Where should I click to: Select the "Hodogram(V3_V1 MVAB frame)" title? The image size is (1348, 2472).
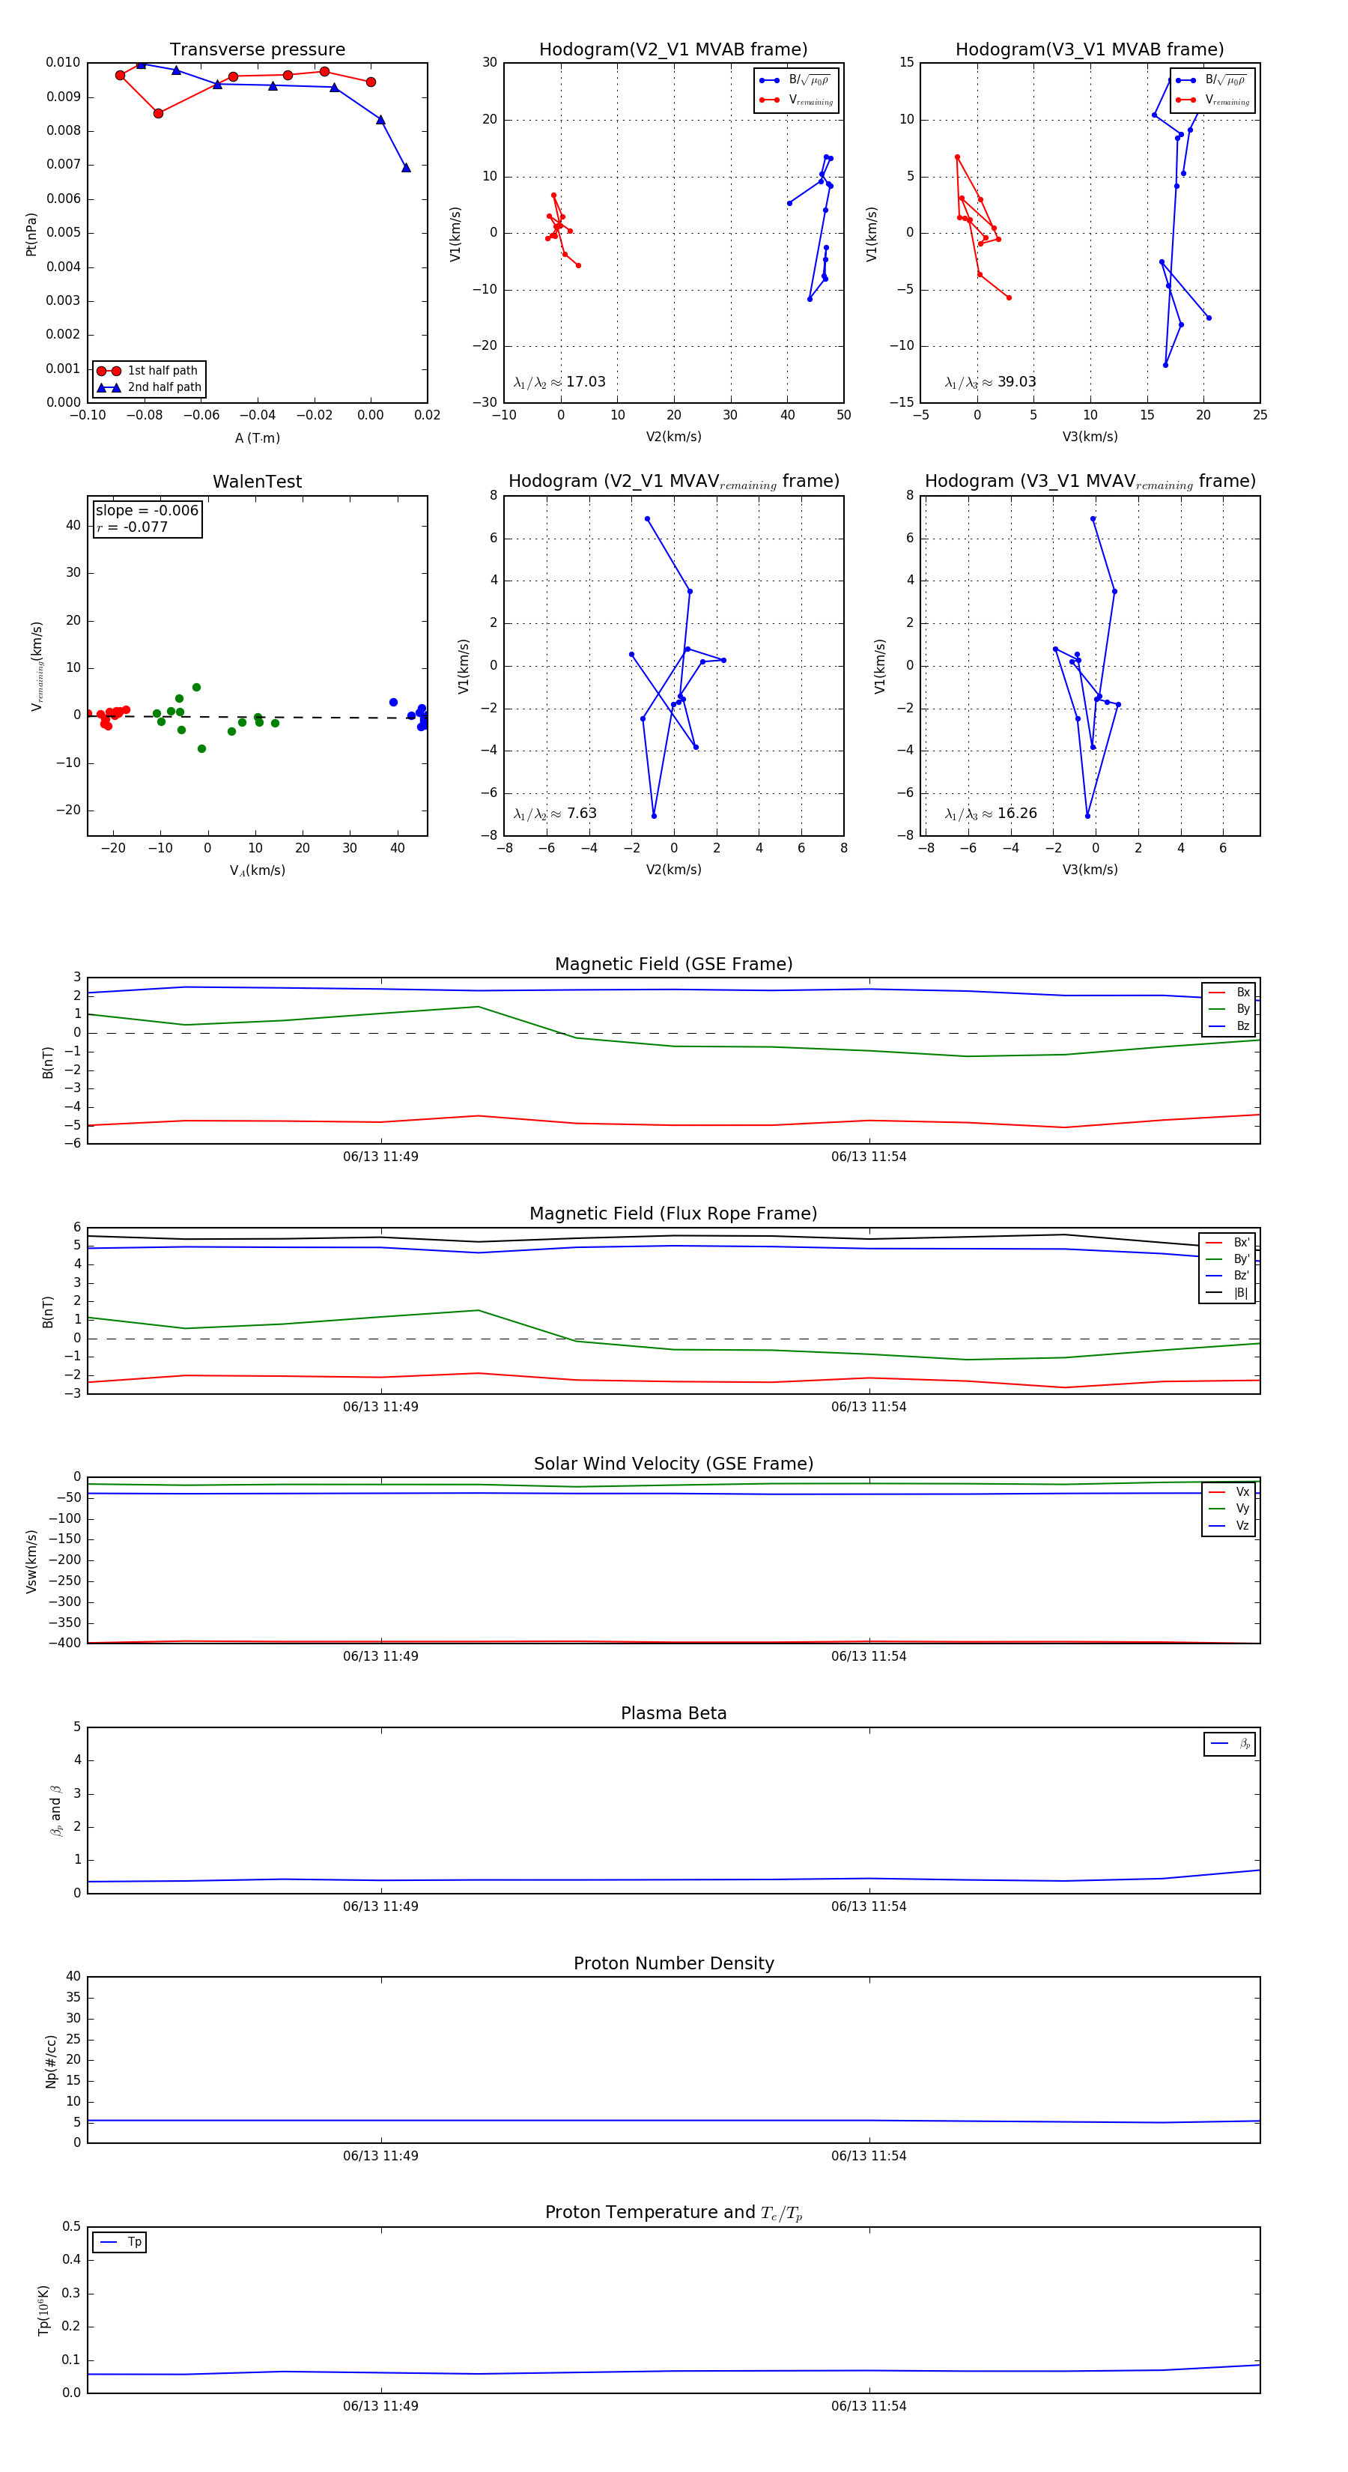[x=1090, y=50]
